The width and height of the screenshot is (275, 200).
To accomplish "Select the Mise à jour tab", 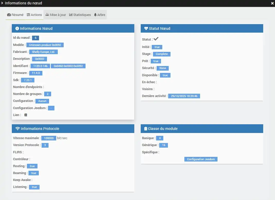I will [x=56, y=15].
